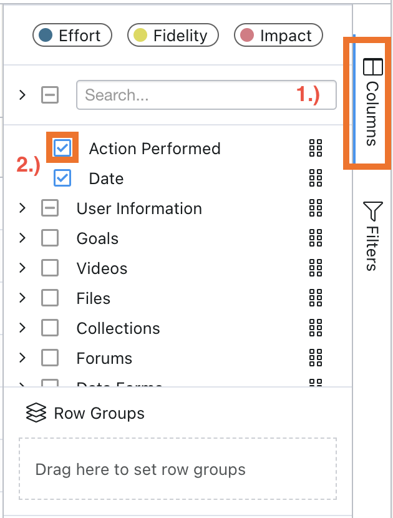This screenshot has height=518, width=393.
Task: Expand the Collections column group
Action: pos(22,328)
